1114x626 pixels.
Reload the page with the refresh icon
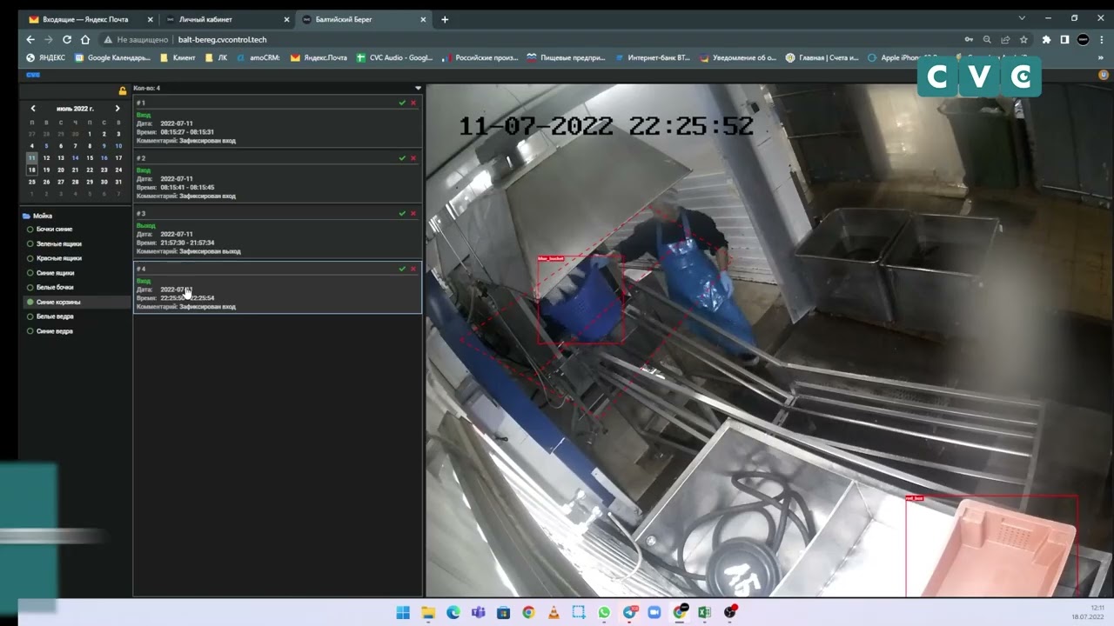67,39
